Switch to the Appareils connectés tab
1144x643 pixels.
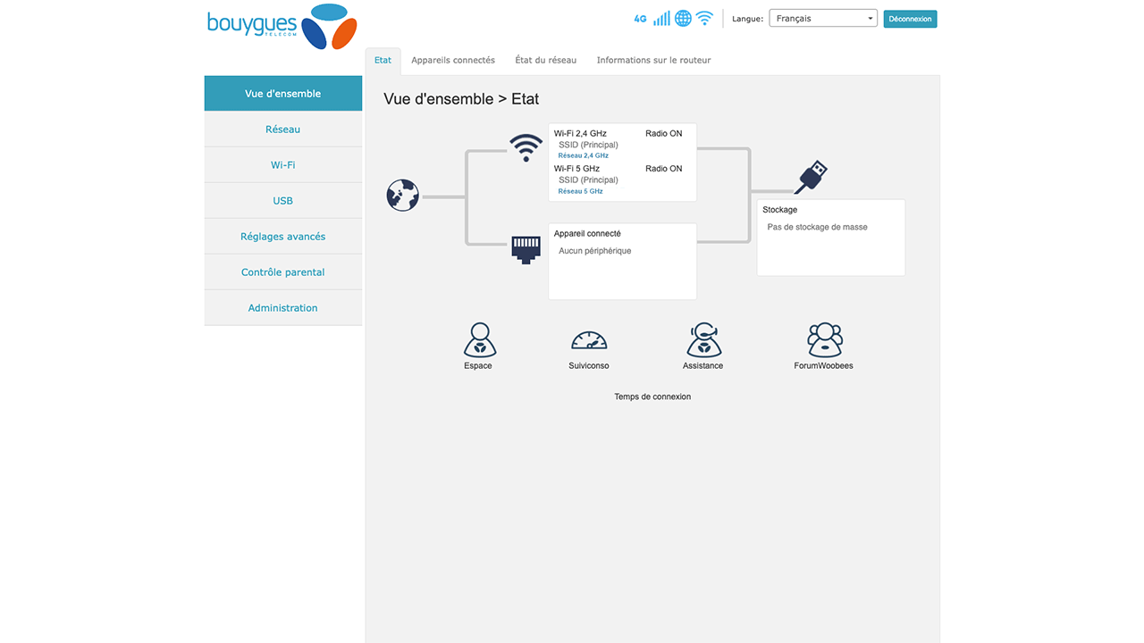[453, 60]
